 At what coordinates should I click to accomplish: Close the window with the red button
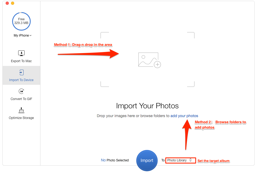click(x=7, y=3)
